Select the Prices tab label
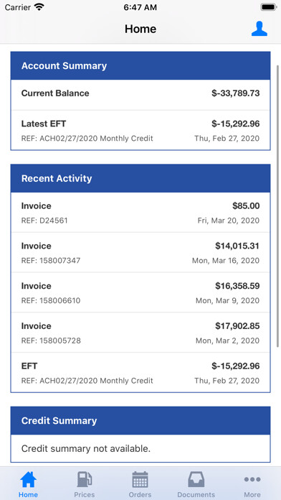The image size is (281, 500). point(85,494)
